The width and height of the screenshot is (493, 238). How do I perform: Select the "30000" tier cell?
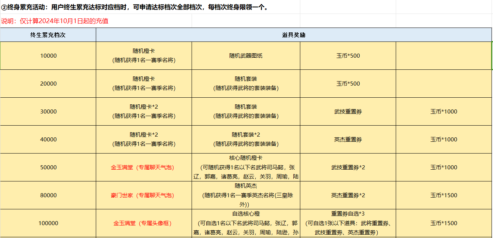[x=48, y=112]
